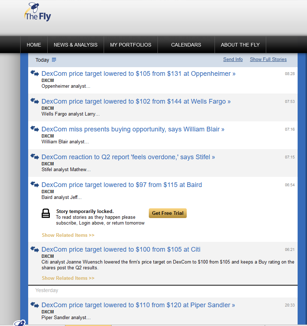Screen dimensions: 307x326
Task: Click arrows icon beside Piper Sandler story
Action: (x=35, y=305)
